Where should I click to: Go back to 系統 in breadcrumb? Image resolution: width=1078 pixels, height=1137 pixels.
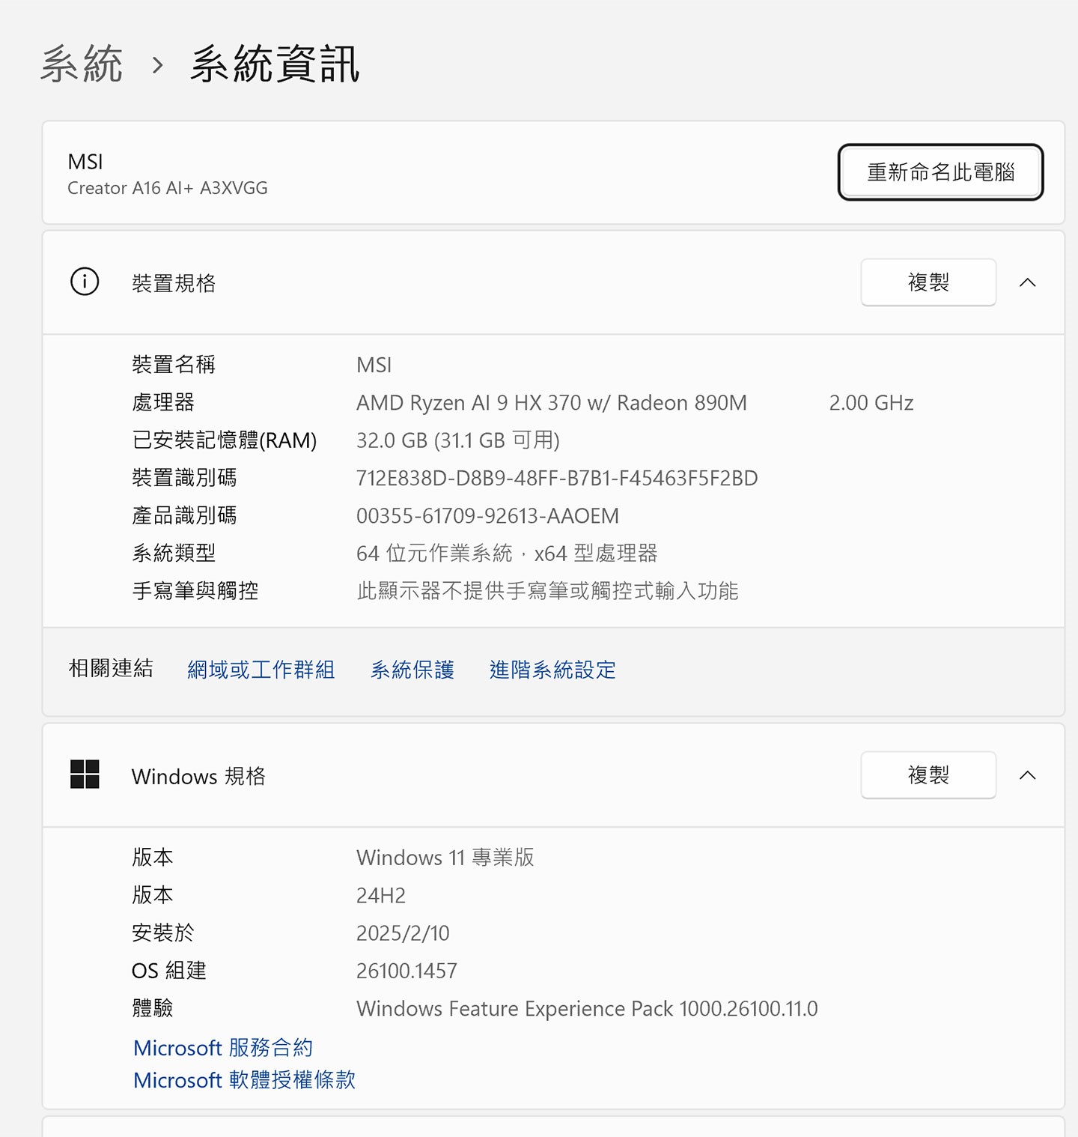pyautogui.click(x=82, y=64)
